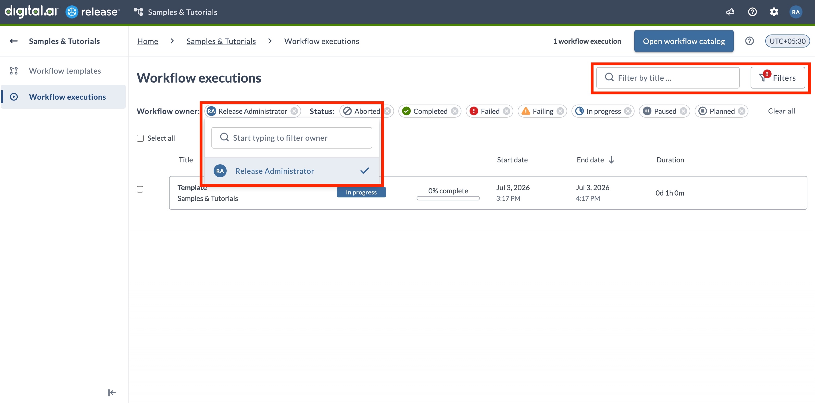
Task: Remove the Failing status chip
Action: (560, 111)
